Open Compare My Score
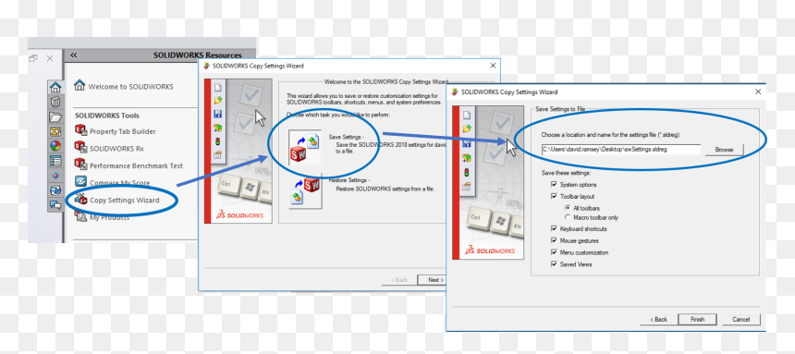 (119, 183)
